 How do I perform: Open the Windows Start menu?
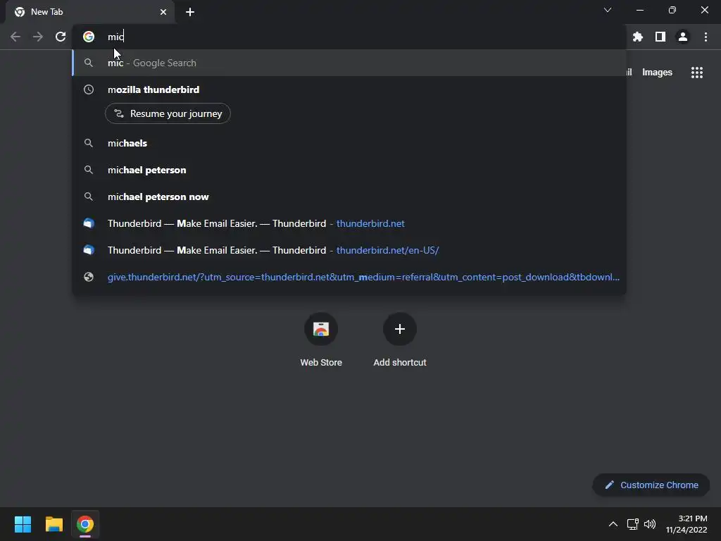point(23,524)
